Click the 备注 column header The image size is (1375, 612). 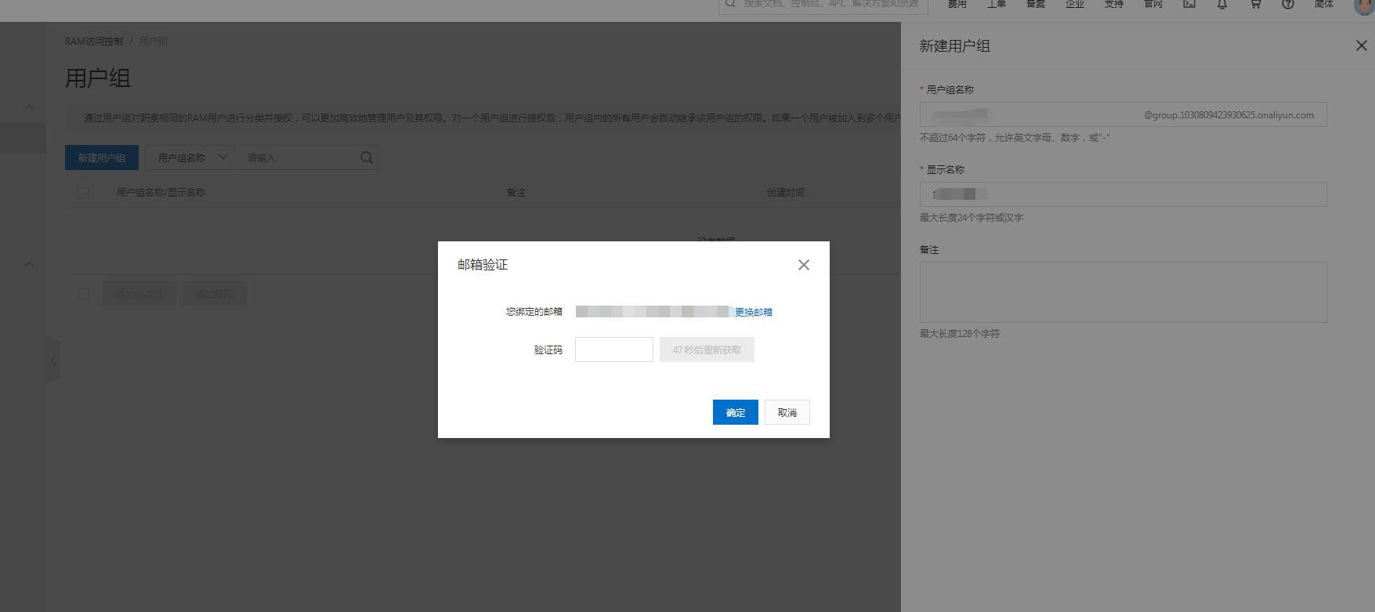(516, 192)
